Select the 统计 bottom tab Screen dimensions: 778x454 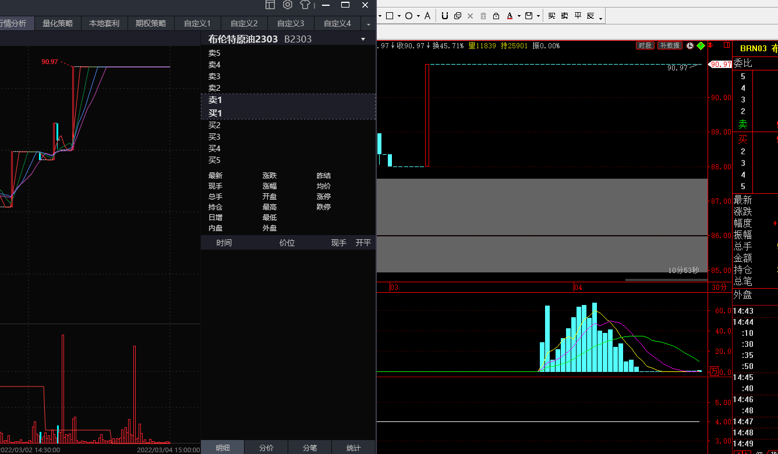tap(353, 448)
